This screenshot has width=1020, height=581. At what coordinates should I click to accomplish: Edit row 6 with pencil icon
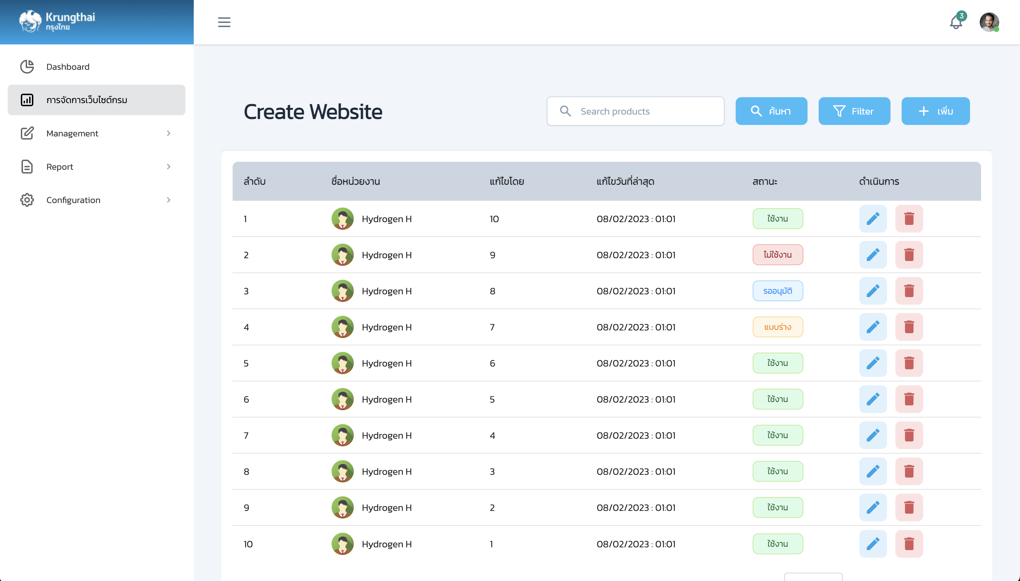tap(873, 399)
